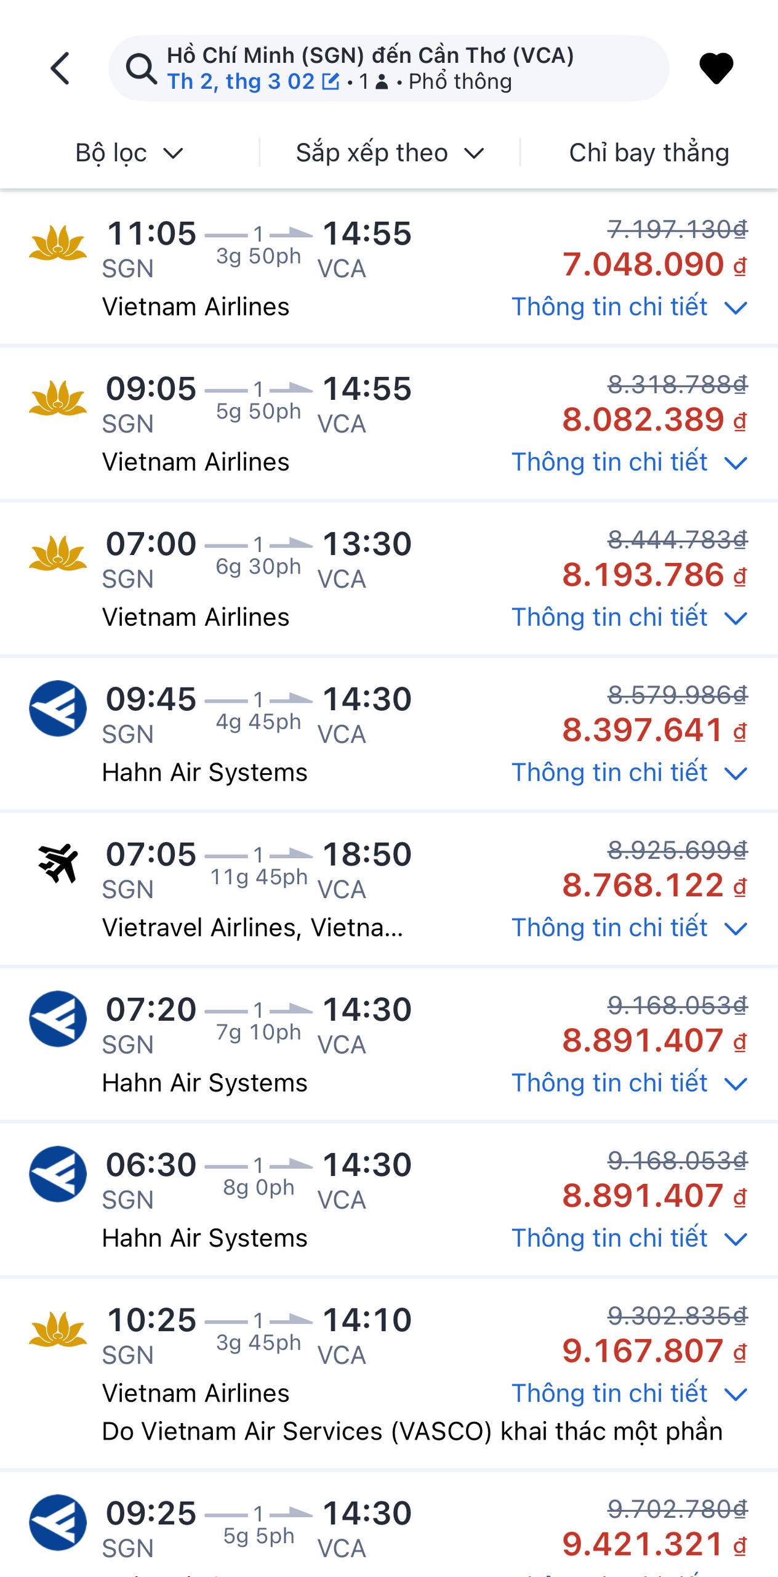Tap the back arrow icon
The height and width of the screenshot is (1577, 778).
click(x=60, y=68)
